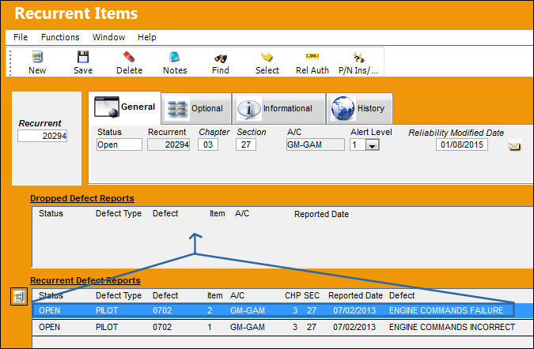This screenshot has width=534, height=349.
Task: Click the Defect Type header in Recurrent reports
Action: coord(119,295)
